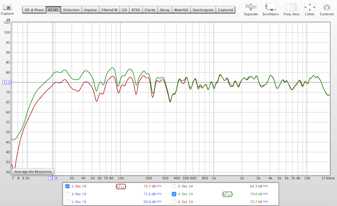Click the 75.0 dB cursor level box
Screen dimensions: 337x206
(x=6, y=83)
